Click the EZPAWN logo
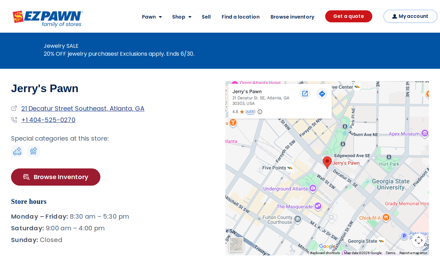The width and height of the screenshot is (440, 275). 48,19
